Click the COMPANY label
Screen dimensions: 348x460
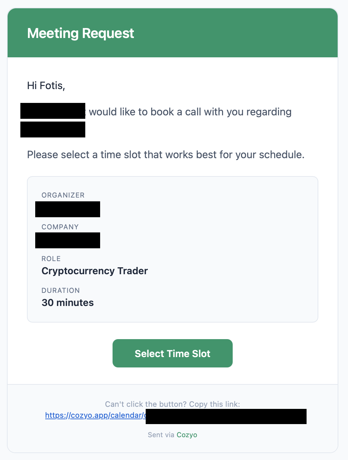pyautogui.click(x=60, y=227)
